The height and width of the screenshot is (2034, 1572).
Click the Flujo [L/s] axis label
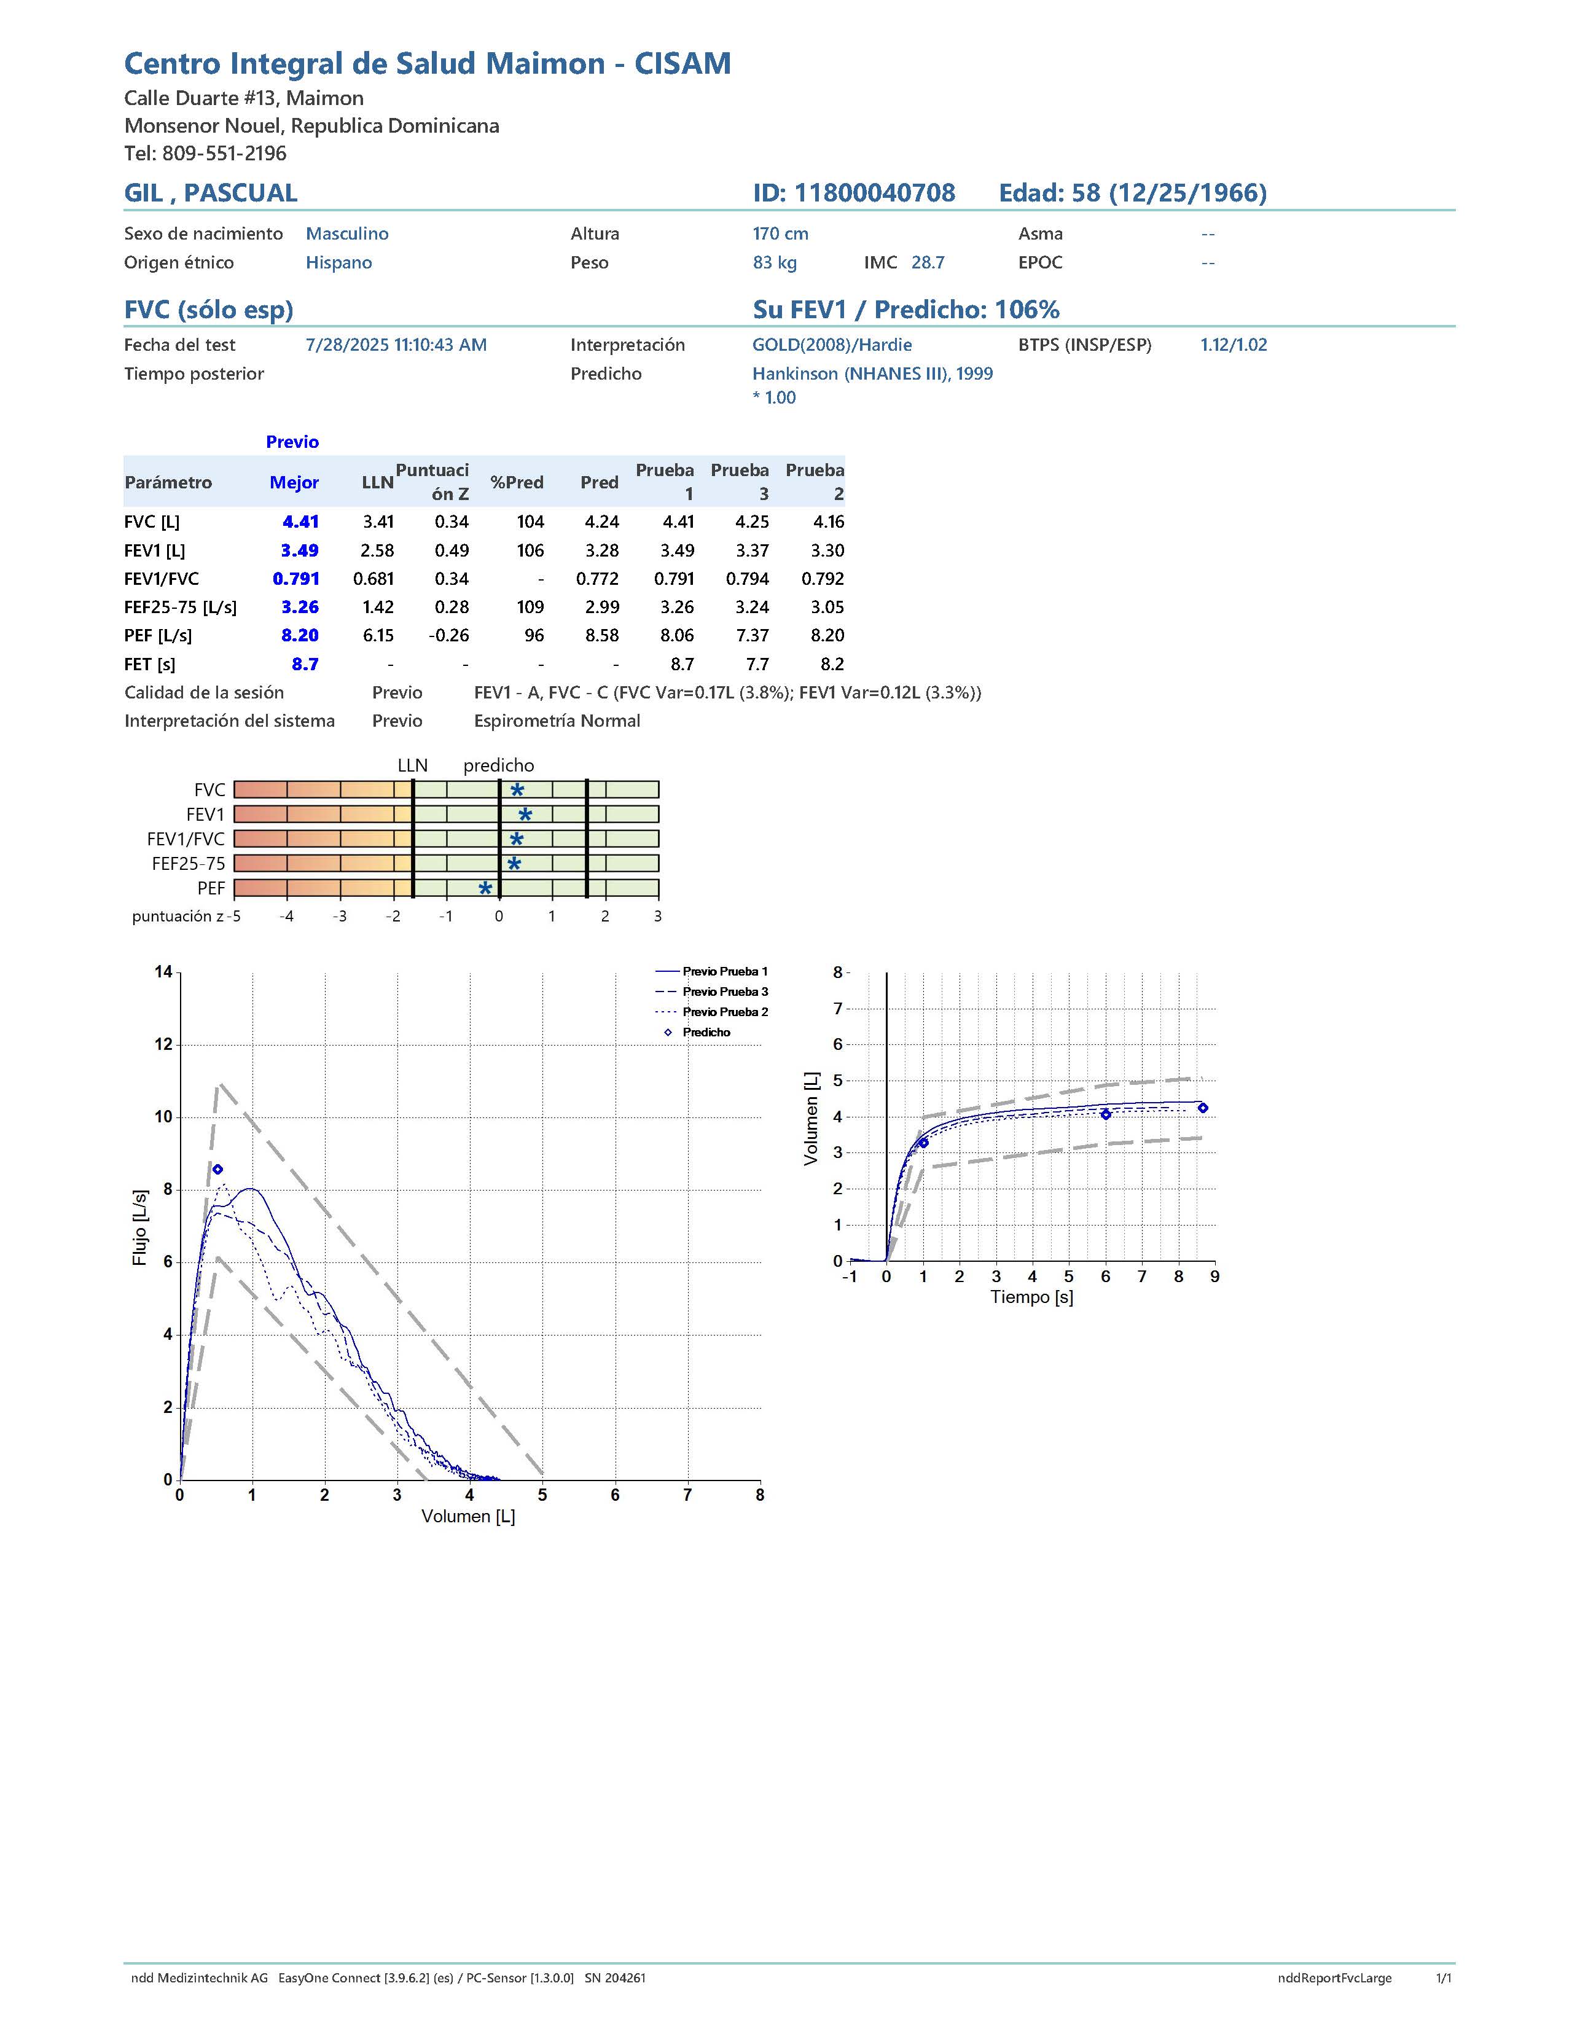pos(139,1227)
